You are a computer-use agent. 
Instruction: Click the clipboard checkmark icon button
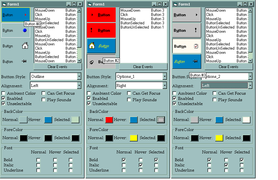pyautogui.click(x=187, y=46)
